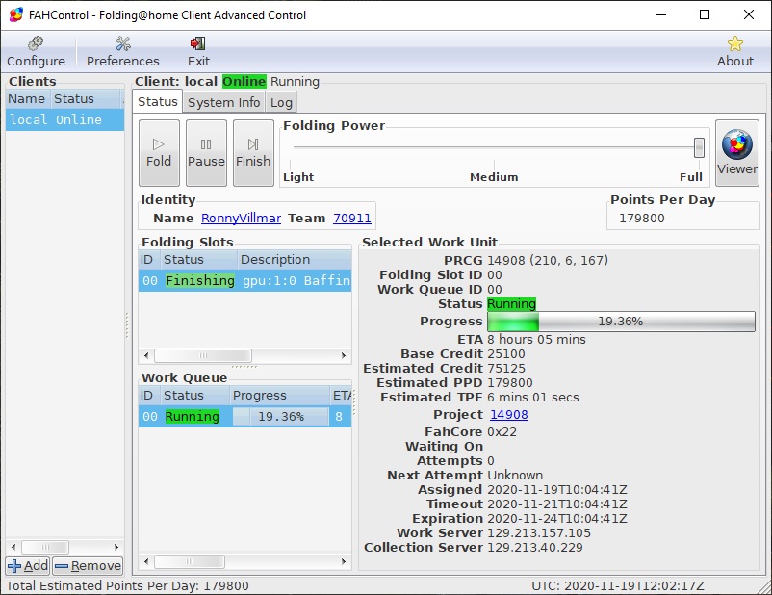
Task: Switch to the System Info tab
Action: point(224,102)
